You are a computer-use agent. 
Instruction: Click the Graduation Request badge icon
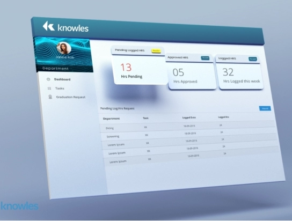(x=50, y=97)
